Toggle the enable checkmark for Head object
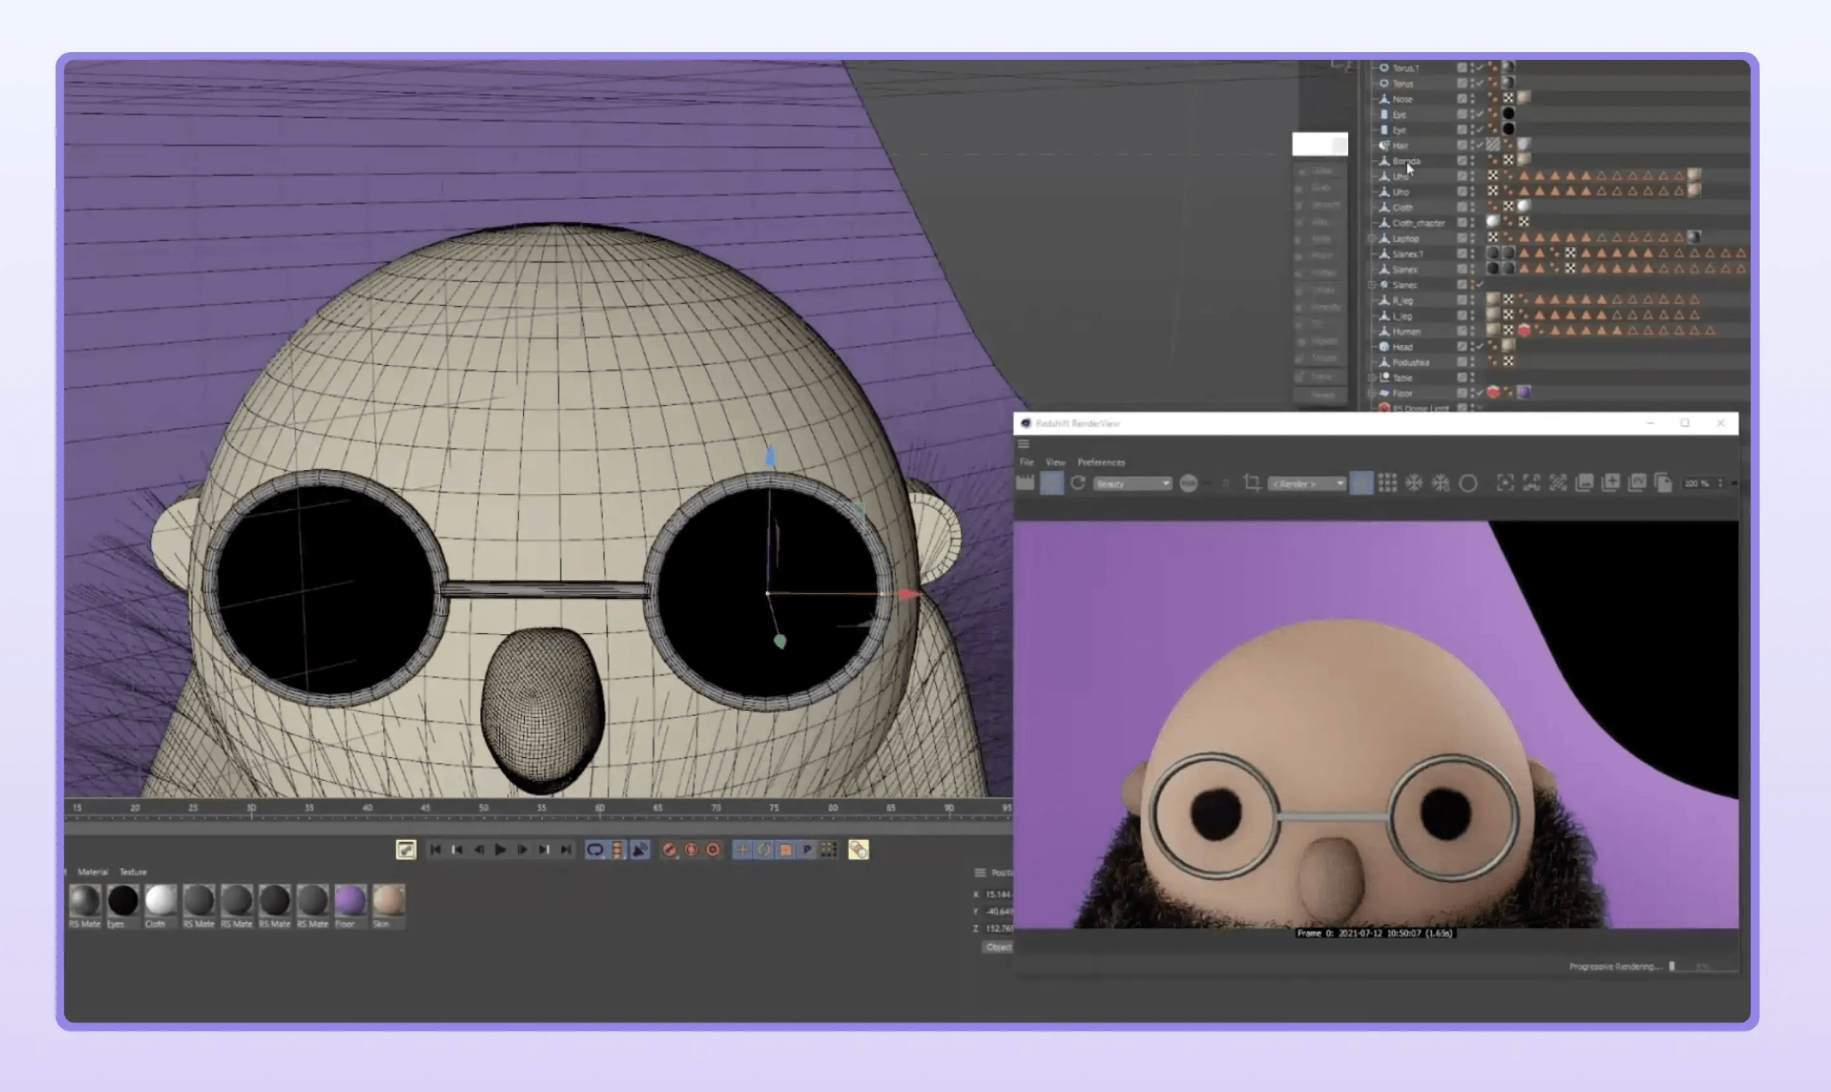 point(1480,346)
